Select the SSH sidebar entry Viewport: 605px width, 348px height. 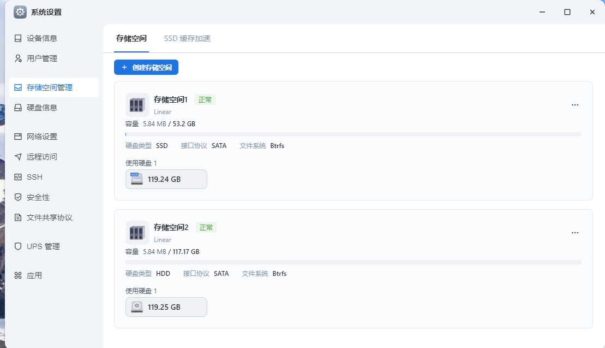point(53,177)
